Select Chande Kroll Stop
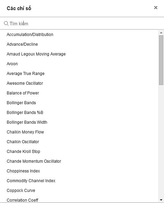The width and height of the screenshot is (164, 203). click(79, 152)
